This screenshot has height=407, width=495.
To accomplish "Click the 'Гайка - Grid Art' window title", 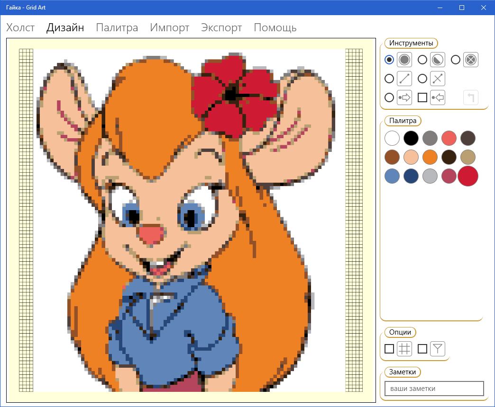I will click(x=26, y=8).
